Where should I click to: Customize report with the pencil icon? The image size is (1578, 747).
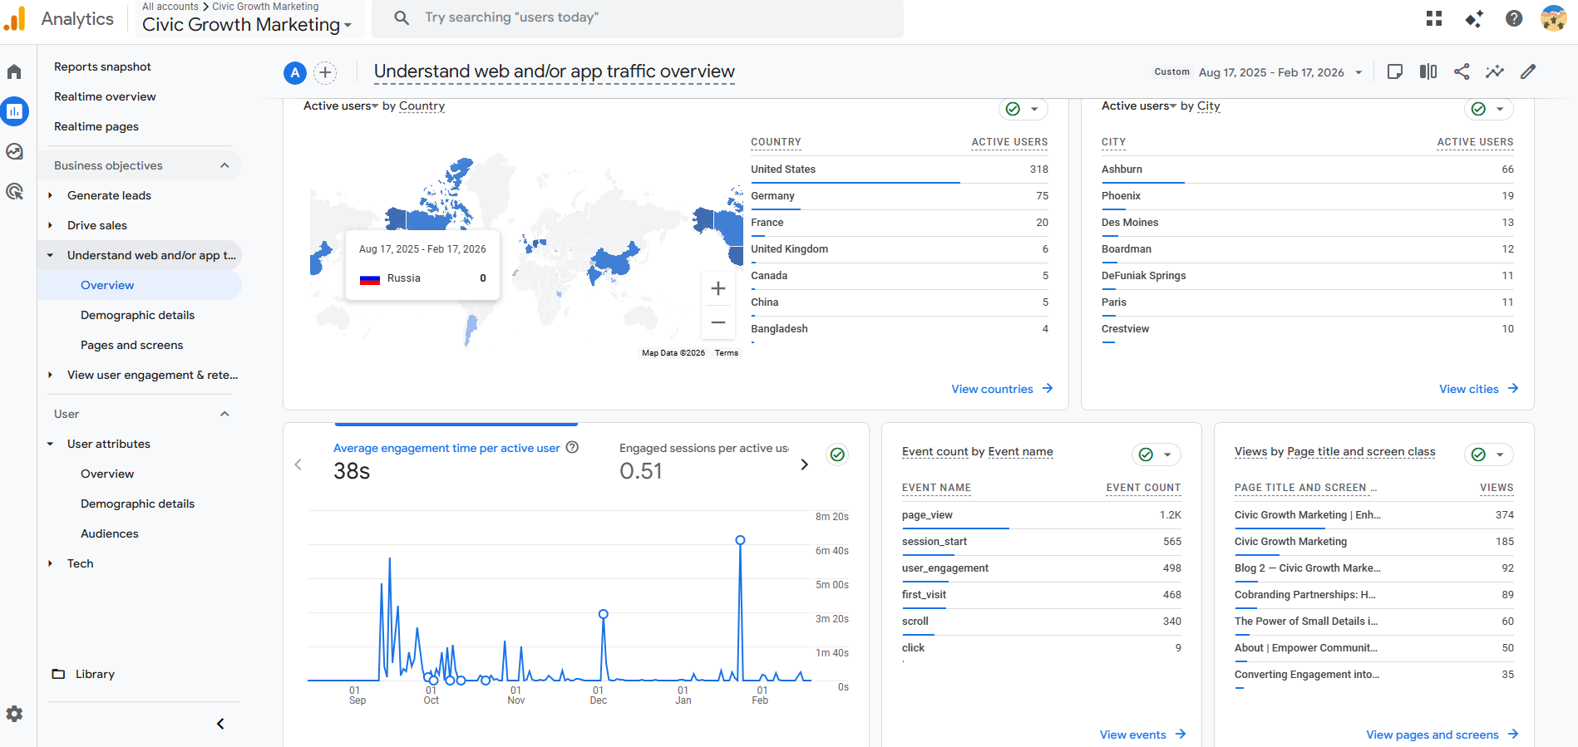1528,71
